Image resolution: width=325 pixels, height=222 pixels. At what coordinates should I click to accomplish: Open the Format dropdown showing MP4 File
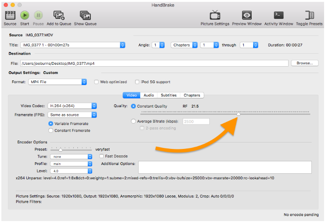(x=58, y=82)
